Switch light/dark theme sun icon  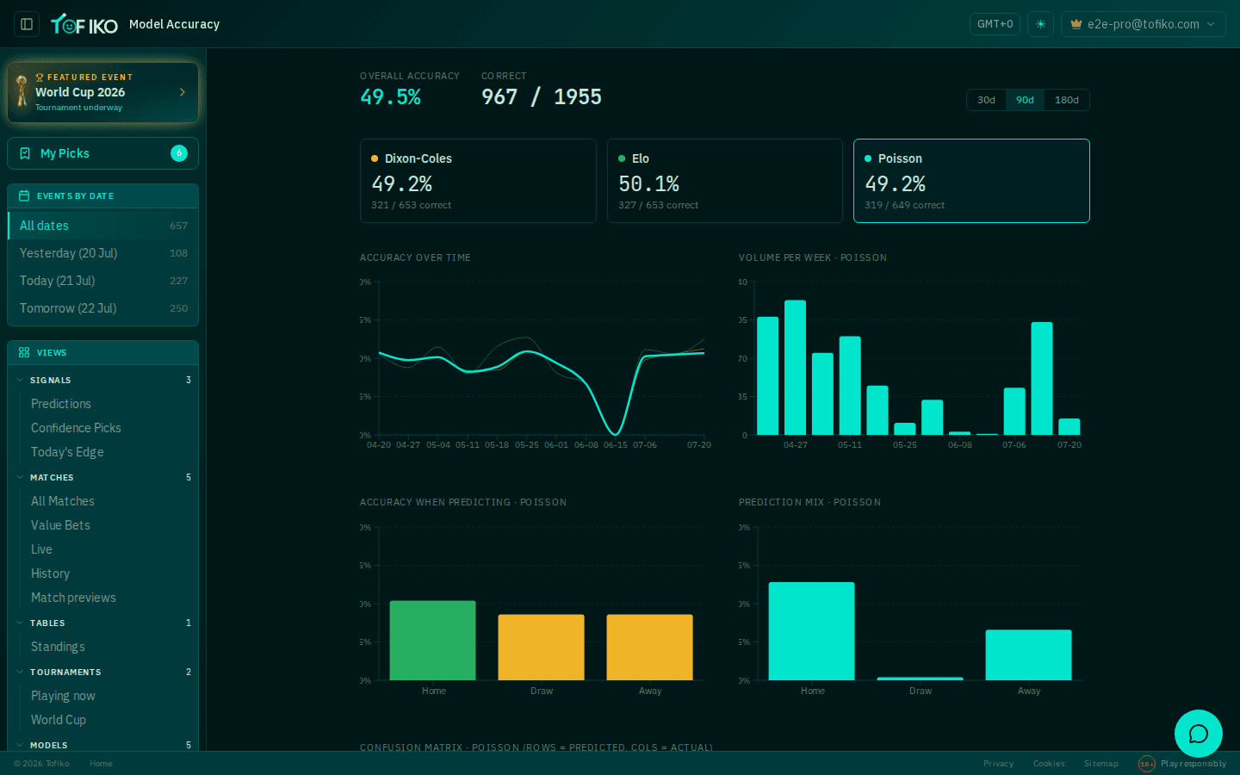point(1040,24)
